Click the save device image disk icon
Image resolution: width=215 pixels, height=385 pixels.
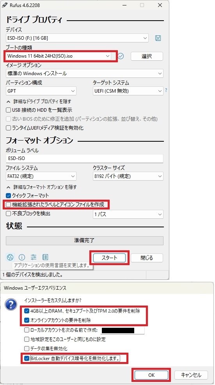pyautogui.click(x=158, y=38)
